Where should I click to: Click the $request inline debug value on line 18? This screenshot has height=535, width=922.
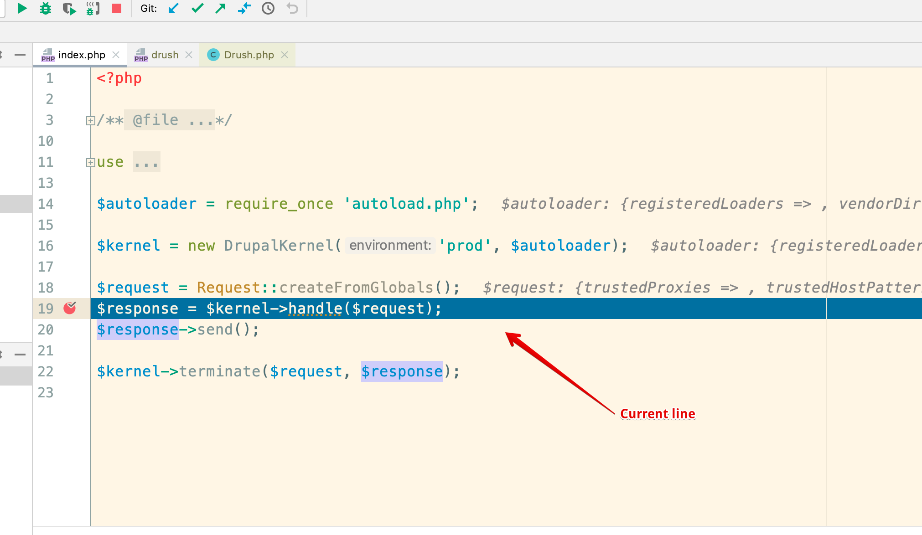coord(702,288)
